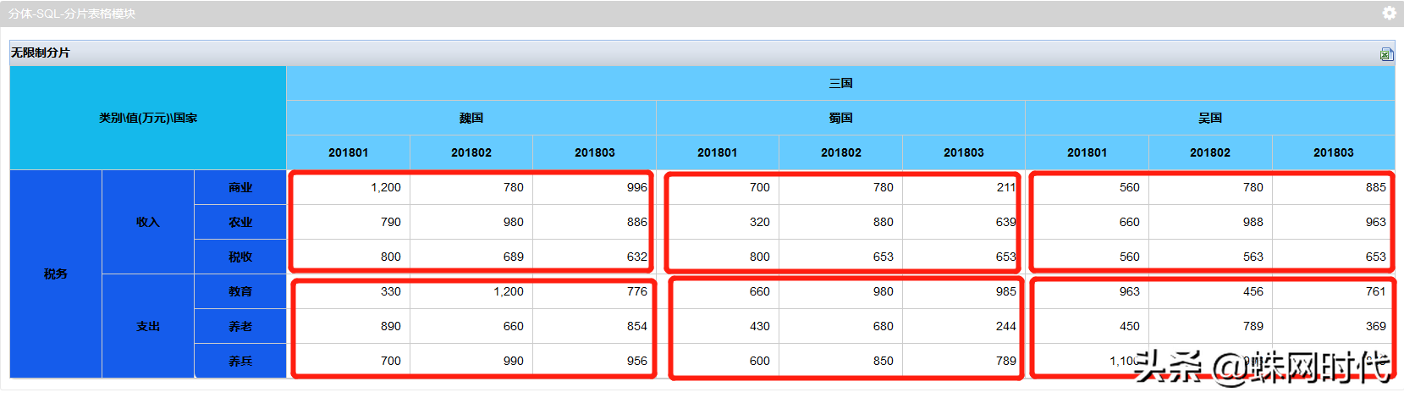Image resolution: width=1404 pixels, height=398 pixels.
Task: Select cell 761 in the 教育 row
Action: click(1333, 291)
